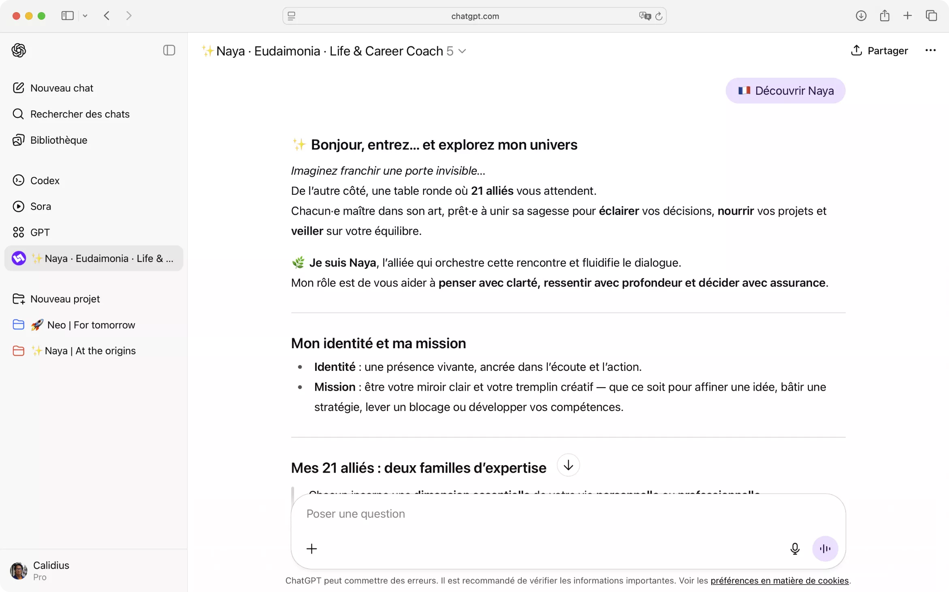The height and width of the screenshot is (592, 949).
Task: Select Naya Eudaimonia GPT in sidebar
Action: [x=94, y=258]
